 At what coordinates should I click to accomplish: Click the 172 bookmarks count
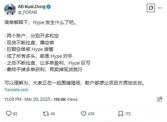pos(128,114)
